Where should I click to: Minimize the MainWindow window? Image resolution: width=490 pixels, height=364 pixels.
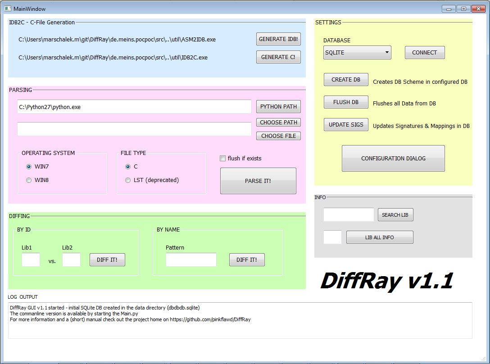(x=449, y=9)
